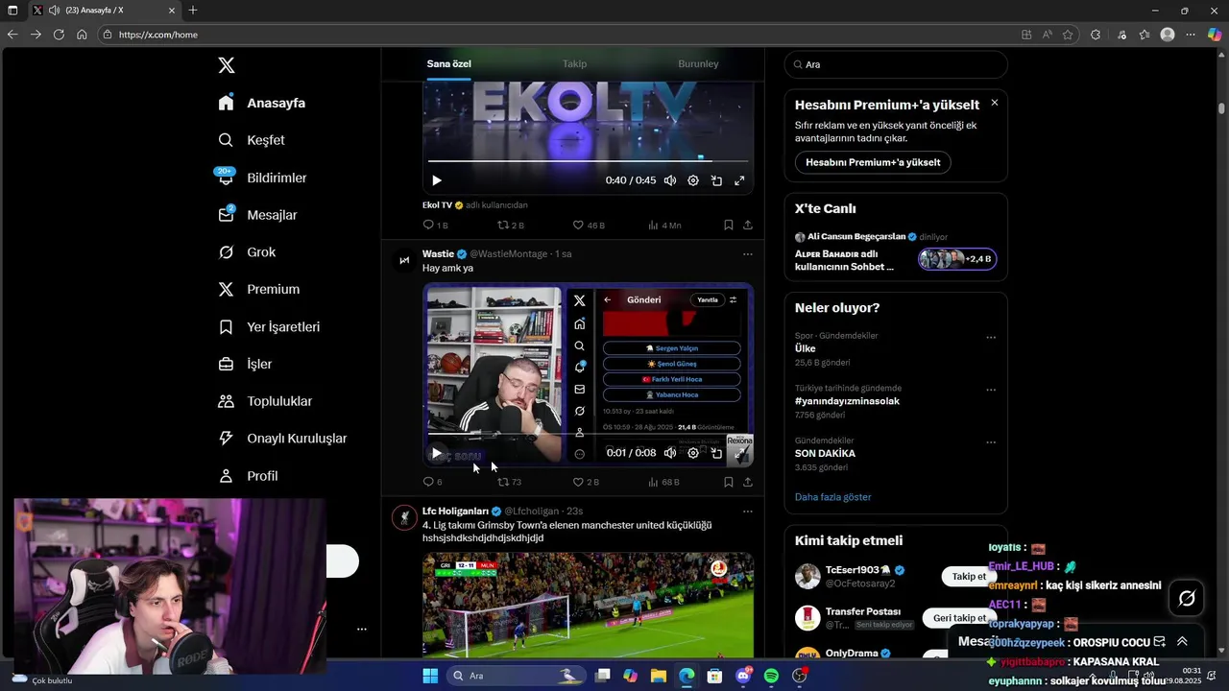The height and width of the screenshot is (691, 1229).
Task: Open Grok from the sidebar
Action: coord(247,252)
